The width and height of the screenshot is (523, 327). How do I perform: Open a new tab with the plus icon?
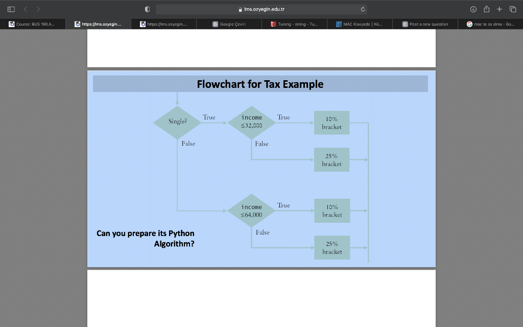[x=499, y=9]
